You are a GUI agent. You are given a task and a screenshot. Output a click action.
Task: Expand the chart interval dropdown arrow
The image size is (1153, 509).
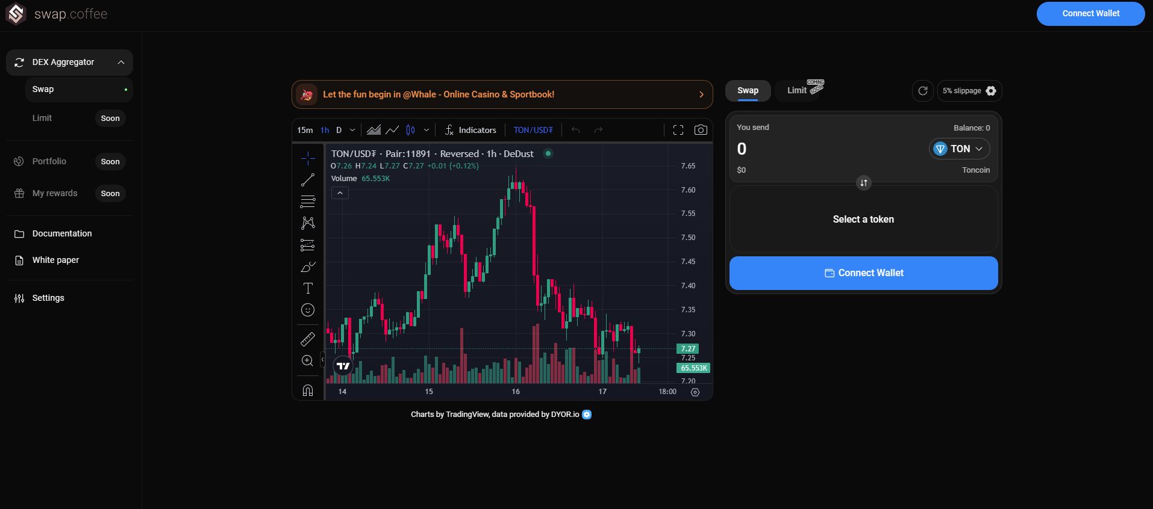tap(352, 130)
